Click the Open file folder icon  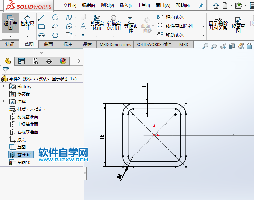238,6
